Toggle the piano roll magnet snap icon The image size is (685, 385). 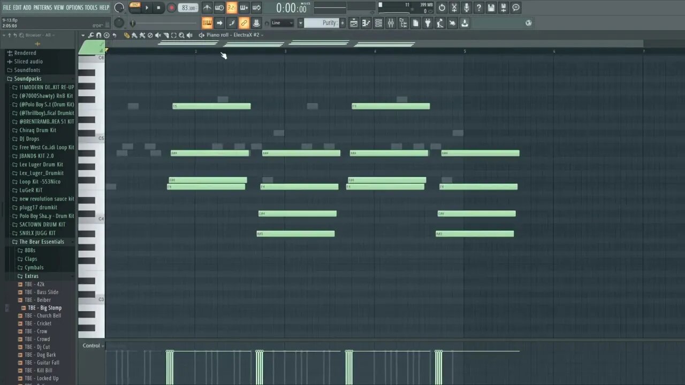(x=98, y=35)
